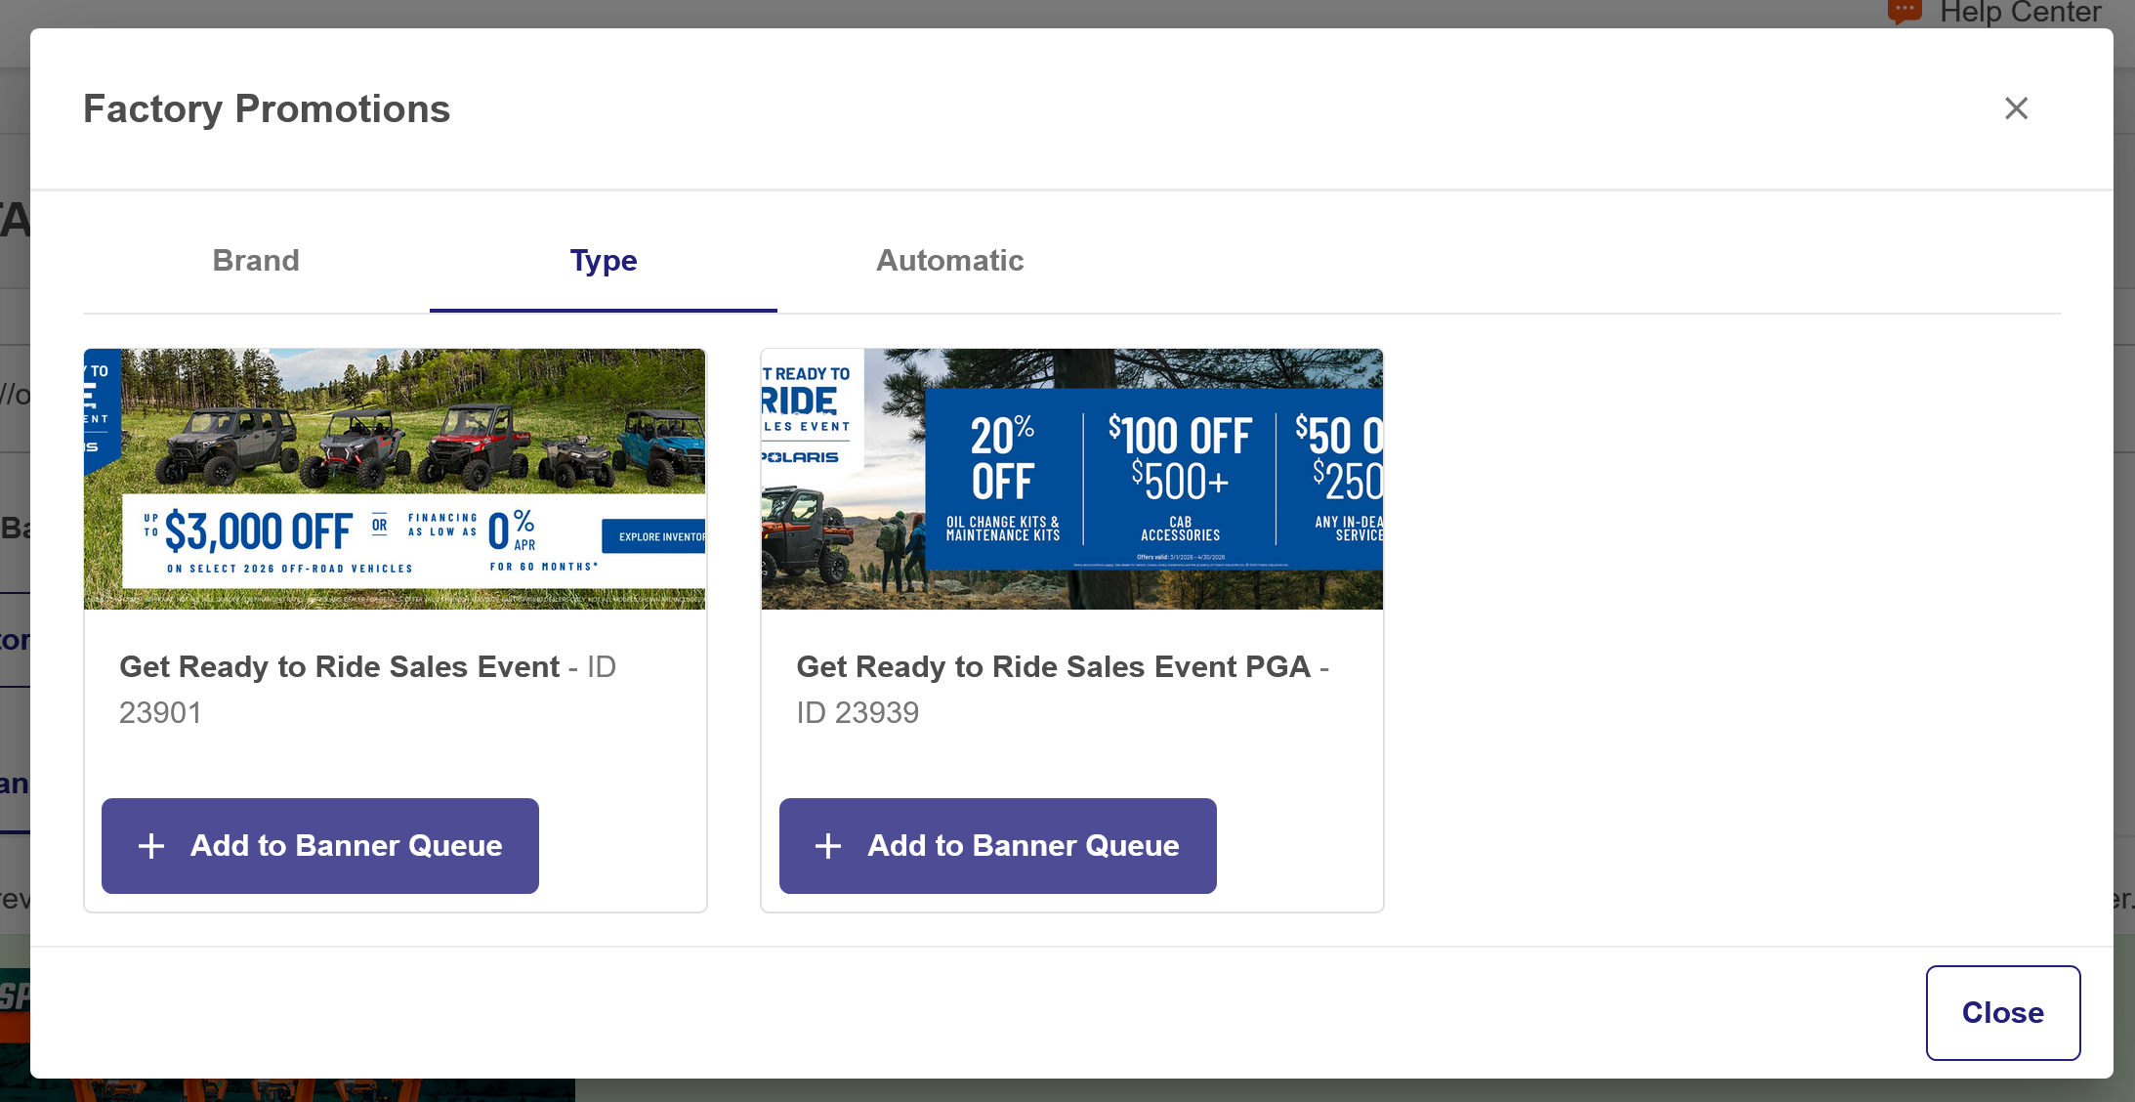Select the Sales Event PGA title text
This screenshot has width=2135, height=1102.
coord(1053,666)
